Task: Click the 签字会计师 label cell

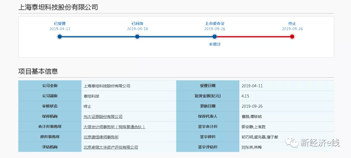Action: (208, 127)
